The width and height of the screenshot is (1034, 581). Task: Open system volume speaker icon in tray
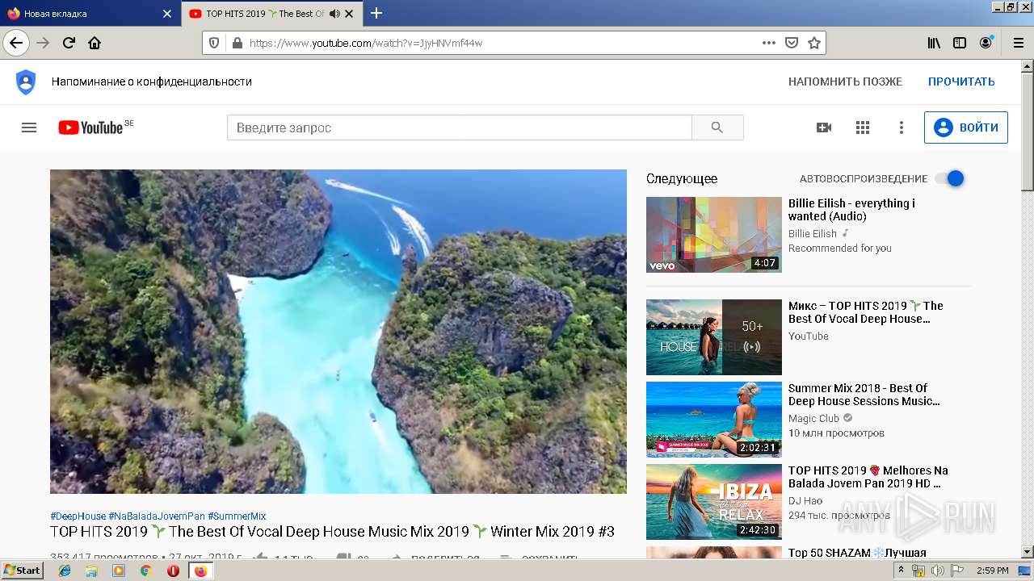click(937, 571)
